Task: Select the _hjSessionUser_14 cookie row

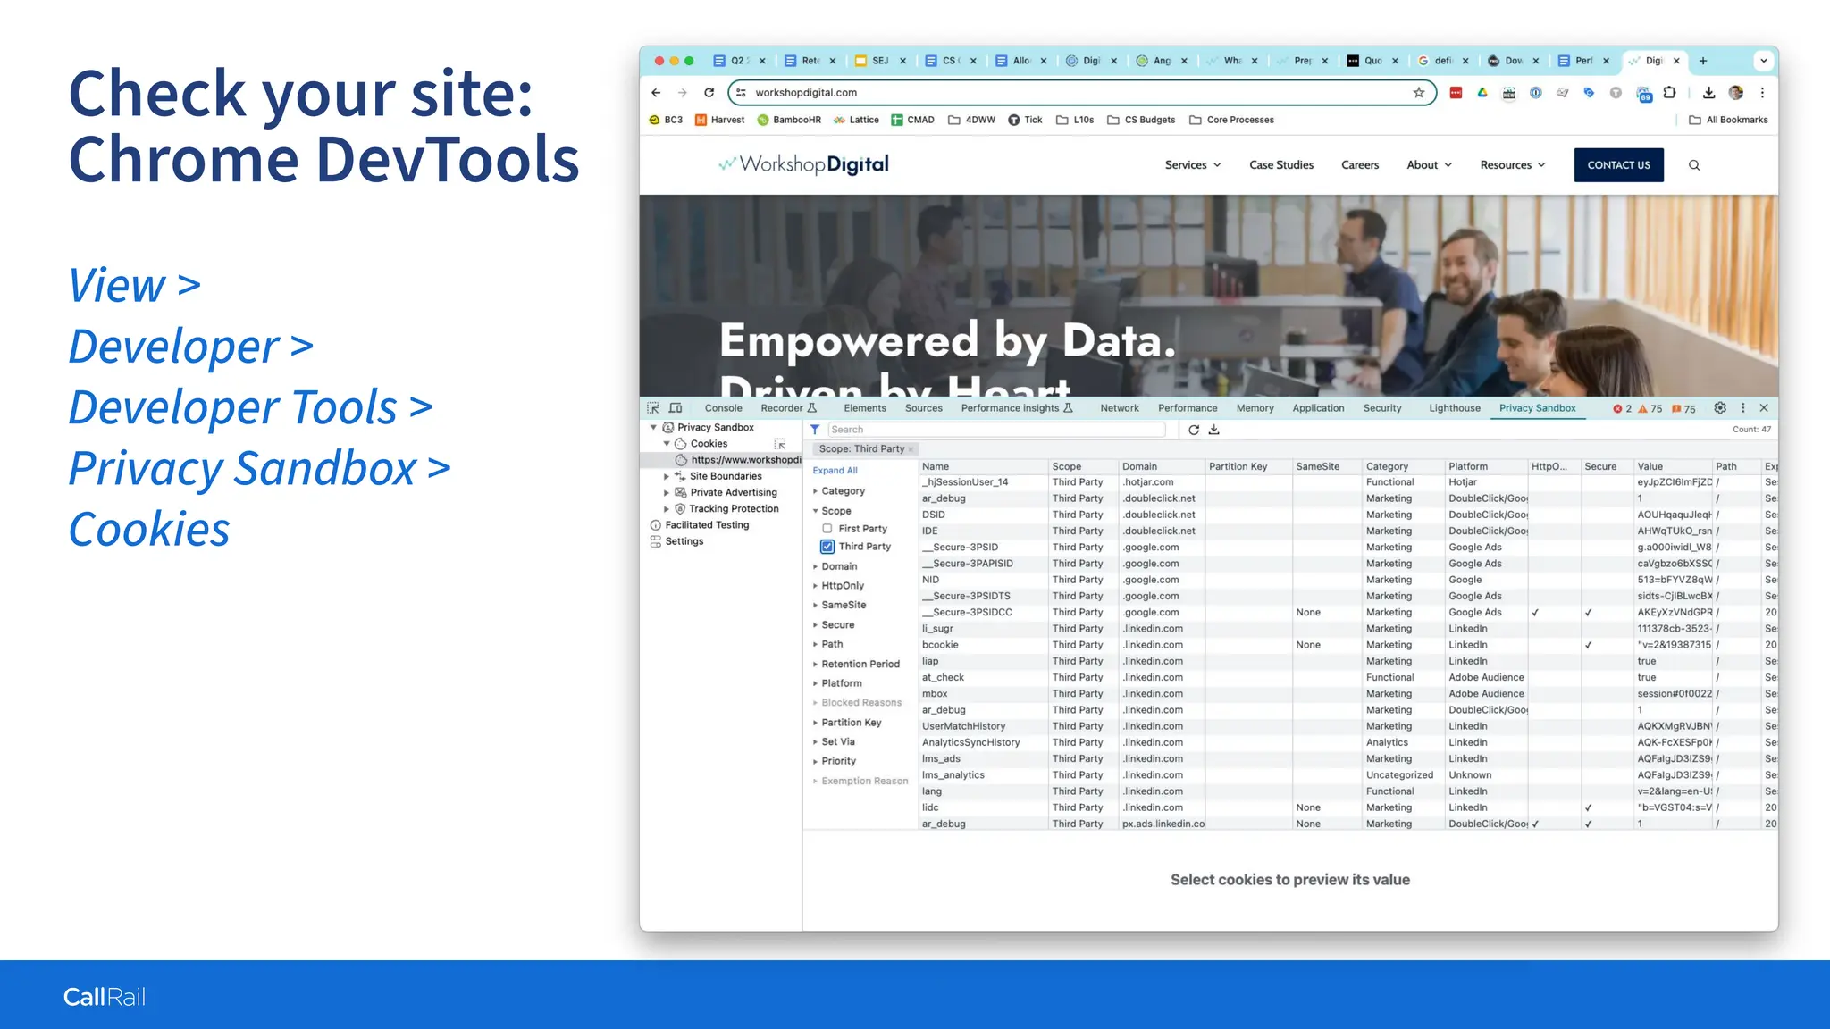Action: (1348, 482)
